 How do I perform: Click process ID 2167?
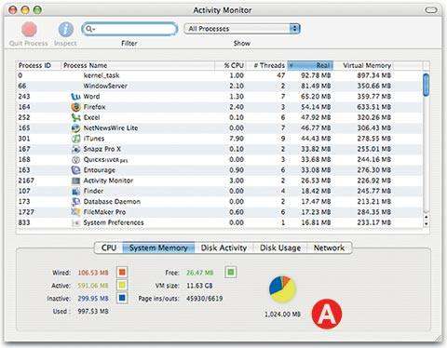tap(26, 181)
